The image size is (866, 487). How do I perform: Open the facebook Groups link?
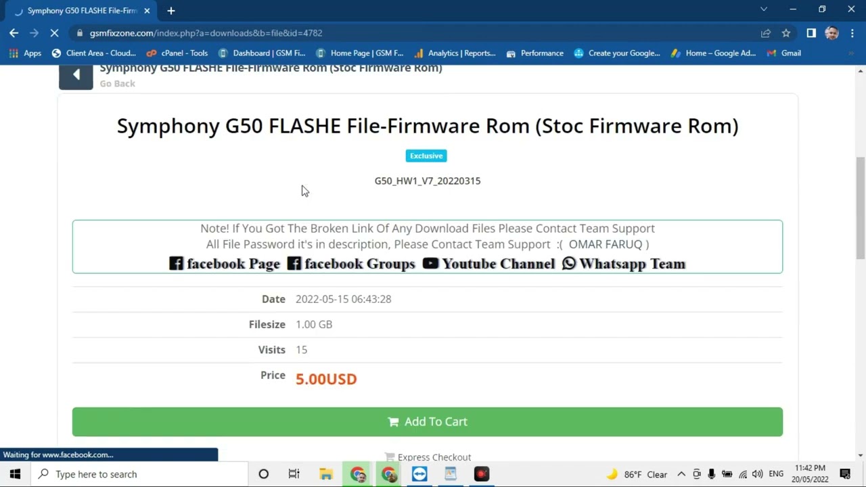click(x=351, y=264)
